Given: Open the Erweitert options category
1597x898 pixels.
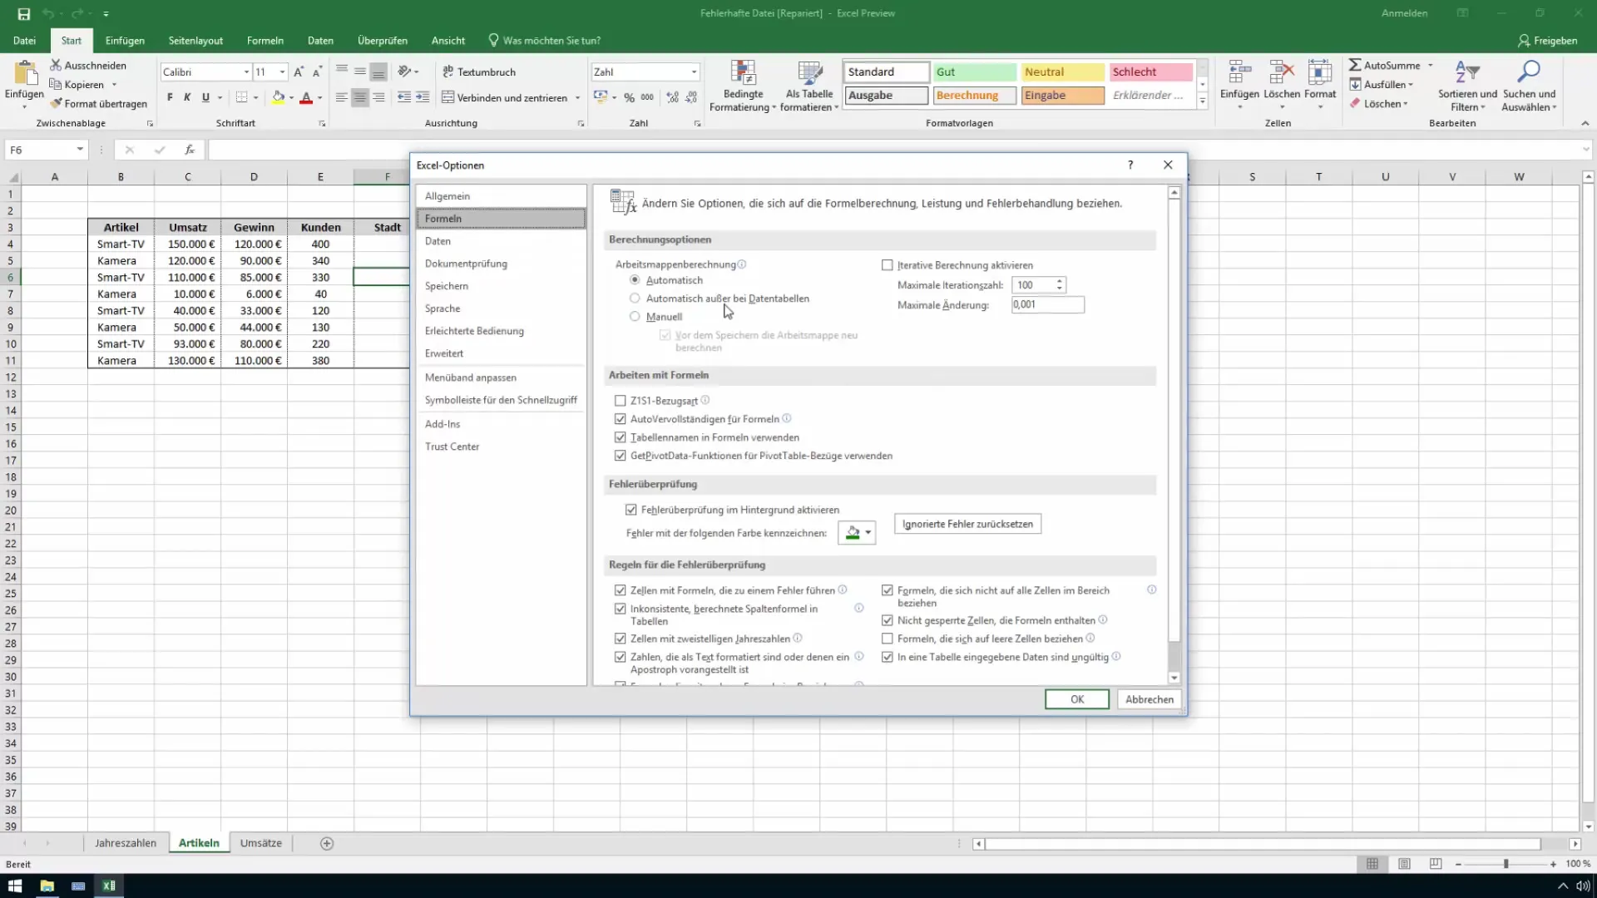Looking at the screenshot, I should 444,353.
